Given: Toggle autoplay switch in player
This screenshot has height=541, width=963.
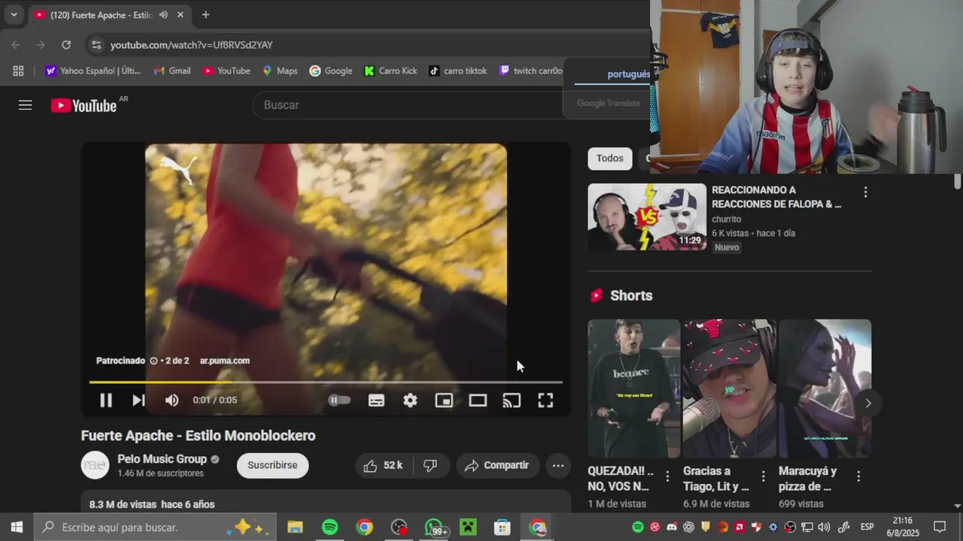Looking at the screenshot, I should (x=339, y=400).
